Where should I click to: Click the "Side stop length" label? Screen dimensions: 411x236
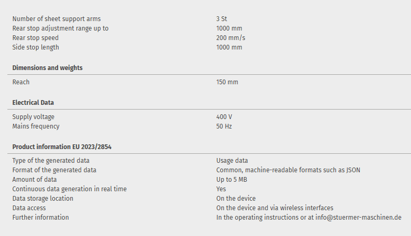(x=36, y=47)
